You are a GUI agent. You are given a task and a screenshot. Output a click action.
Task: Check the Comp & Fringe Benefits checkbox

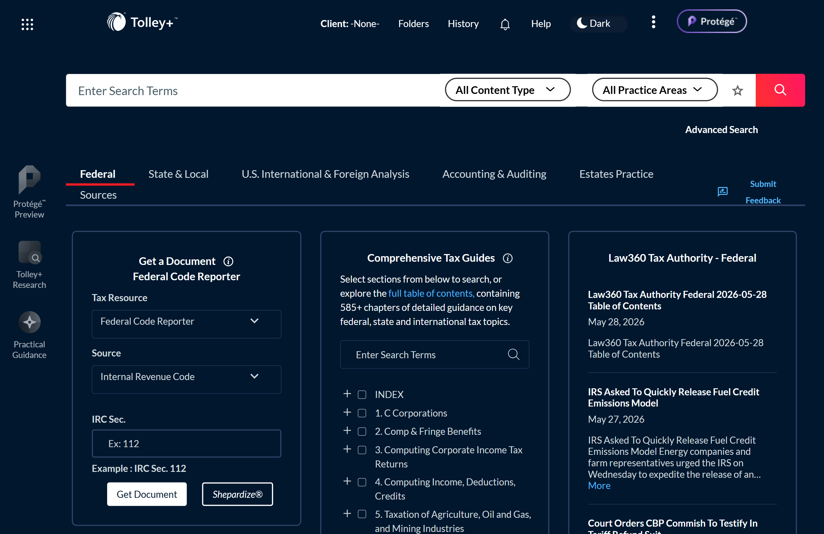[x=362, y=431]
